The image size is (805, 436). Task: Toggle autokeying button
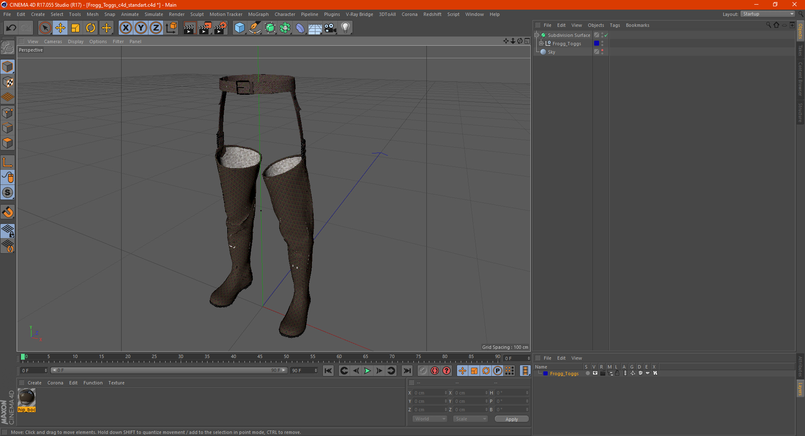click(435, 371)
